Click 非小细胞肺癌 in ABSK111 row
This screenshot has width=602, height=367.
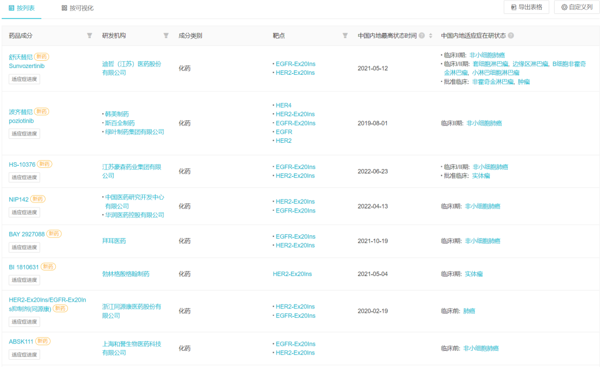coord(480,348)
